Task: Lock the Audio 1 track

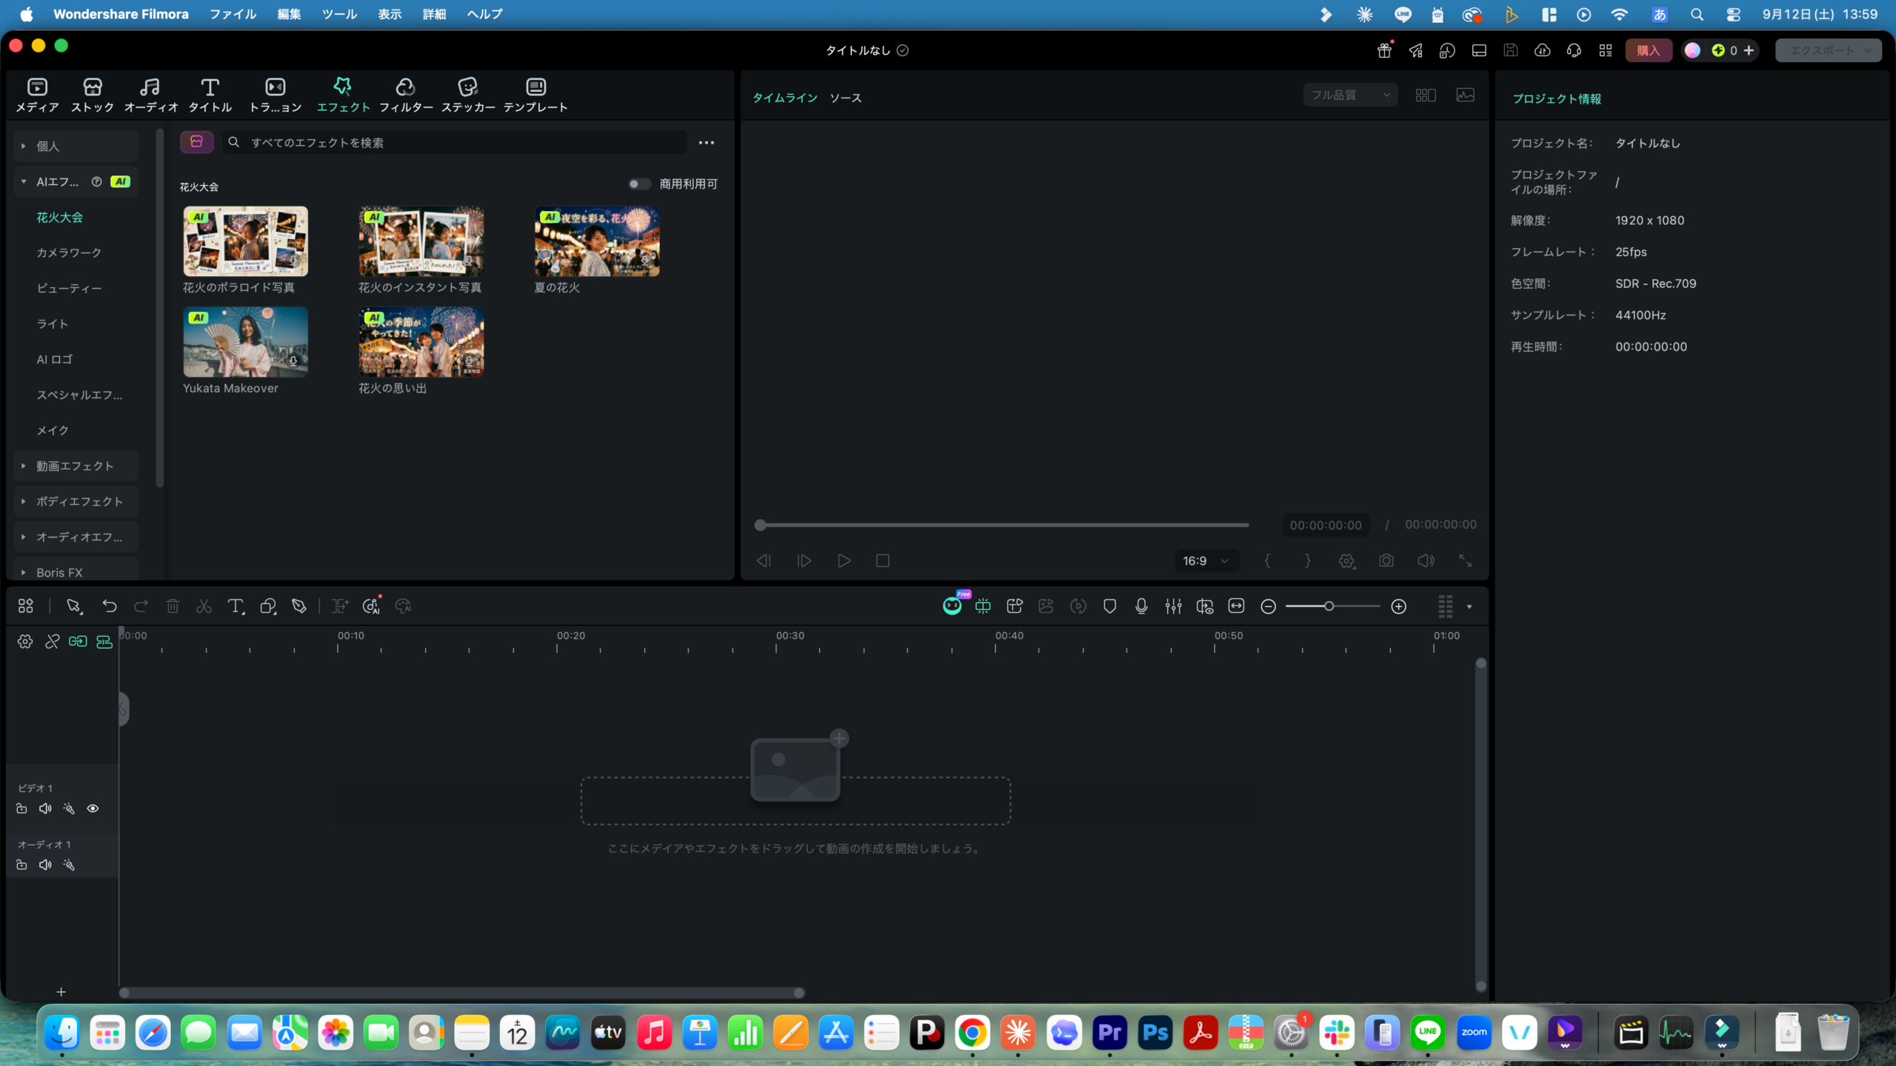Action: tap(21, 865)
